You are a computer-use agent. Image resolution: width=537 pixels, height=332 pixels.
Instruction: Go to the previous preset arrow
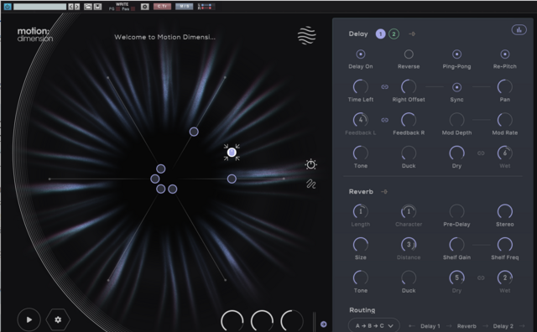[70, 7]
